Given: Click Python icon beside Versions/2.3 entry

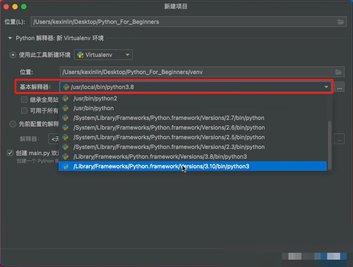Looking at the screenshot, I should pos(65,147).
